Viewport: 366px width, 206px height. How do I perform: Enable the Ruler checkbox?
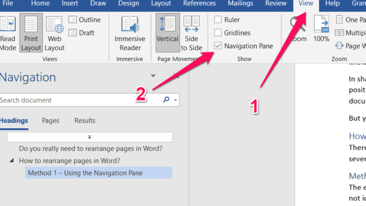coord(218,19)
